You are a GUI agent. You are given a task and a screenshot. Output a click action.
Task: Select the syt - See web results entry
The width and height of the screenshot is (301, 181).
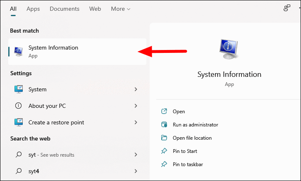77,155
